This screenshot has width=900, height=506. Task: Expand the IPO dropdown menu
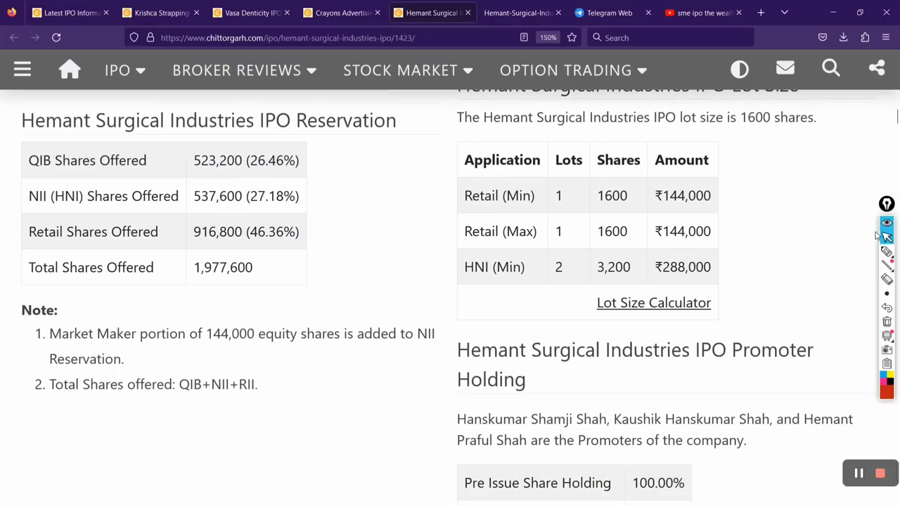[x=124, y=70]
